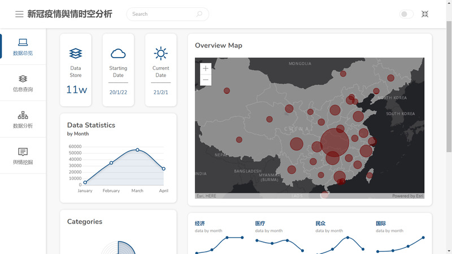Click the February data point on chart
Viewport: 452px width, 254px height.
[111, 163]
